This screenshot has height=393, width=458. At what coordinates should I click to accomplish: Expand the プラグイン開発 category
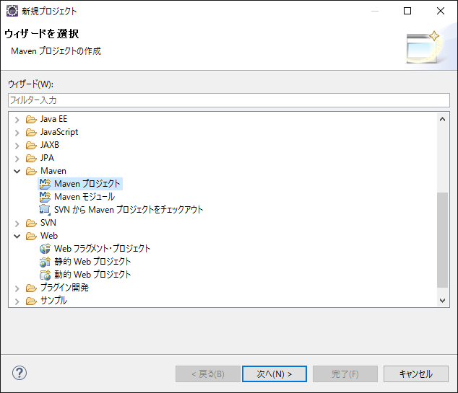[17, 288]
